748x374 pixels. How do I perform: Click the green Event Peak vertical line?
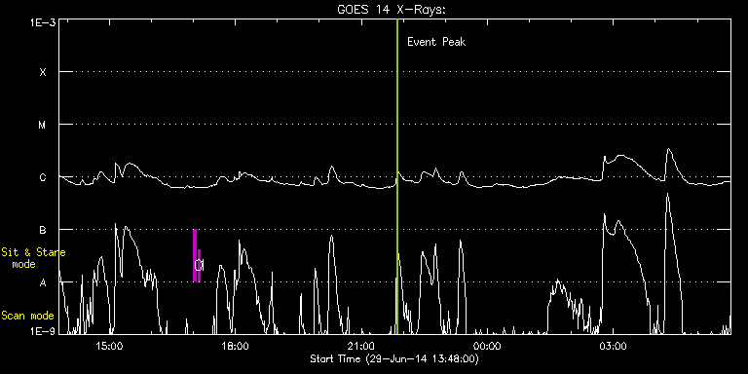(x=397, y=176)
